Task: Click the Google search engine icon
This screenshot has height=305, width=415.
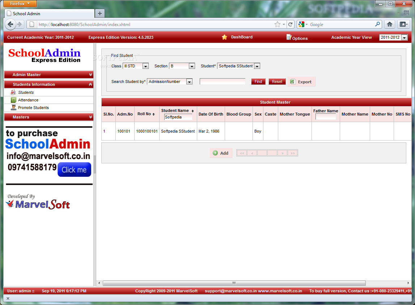Action: (301, 24)
